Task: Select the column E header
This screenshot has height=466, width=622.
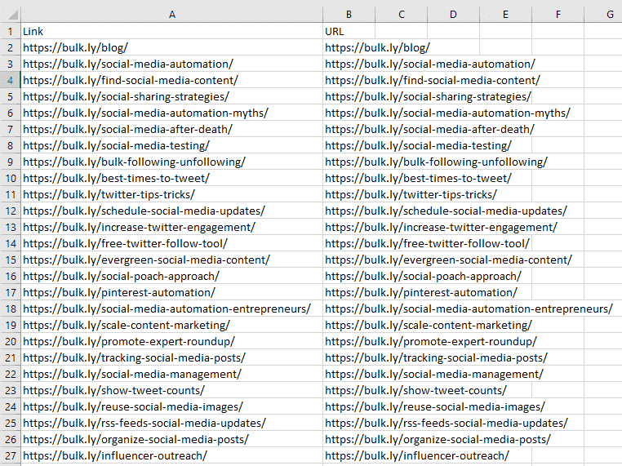Action: [506, 15]
